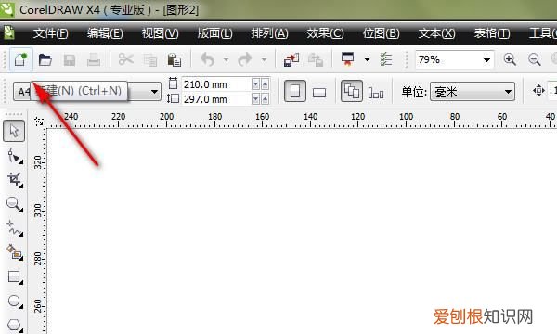Click the Undo arrow icon
The height and width of the screenshot is (334, 557).
tap(208, 59)
